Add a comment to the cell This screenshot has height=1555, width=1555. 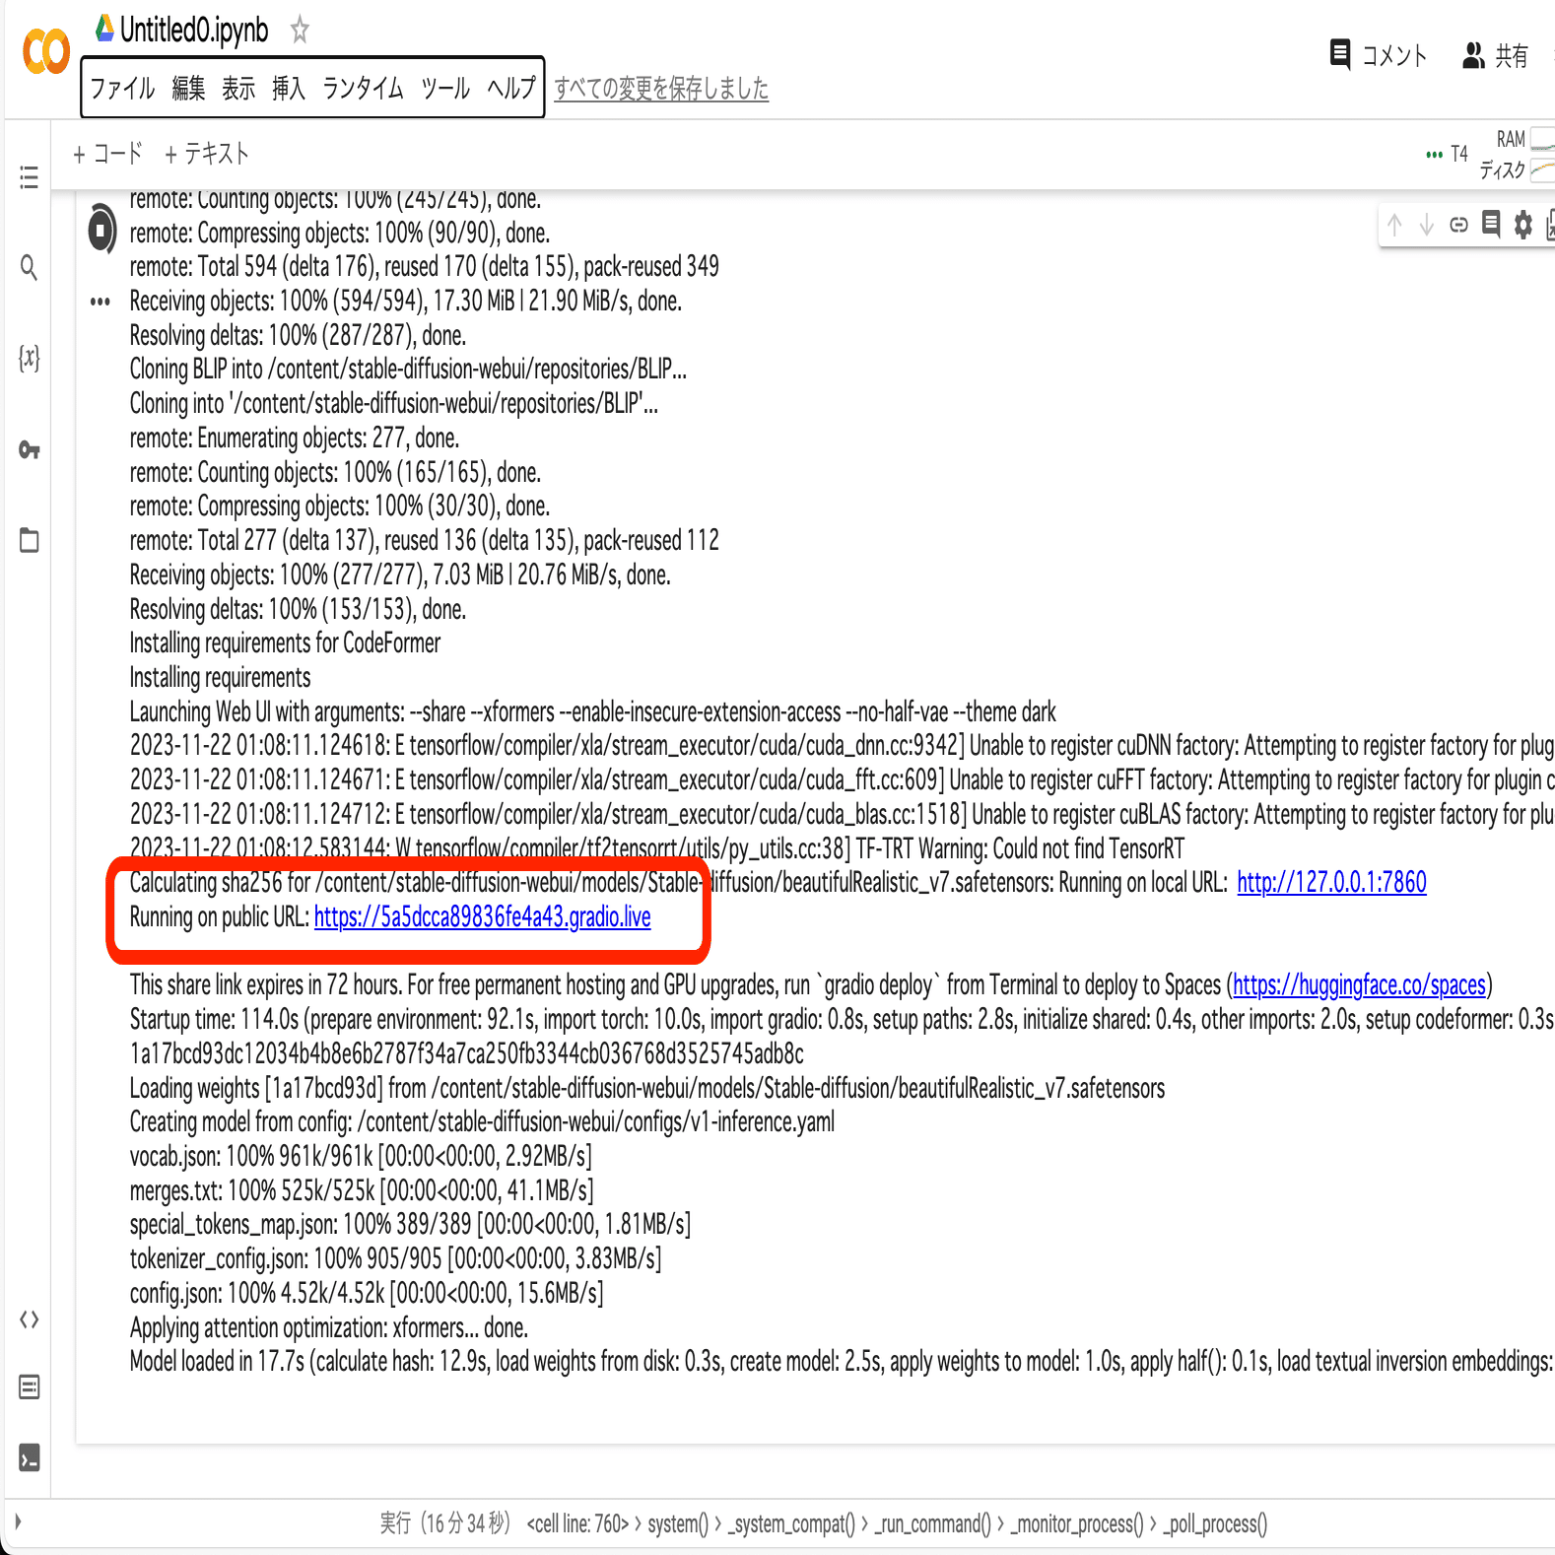1491,224
